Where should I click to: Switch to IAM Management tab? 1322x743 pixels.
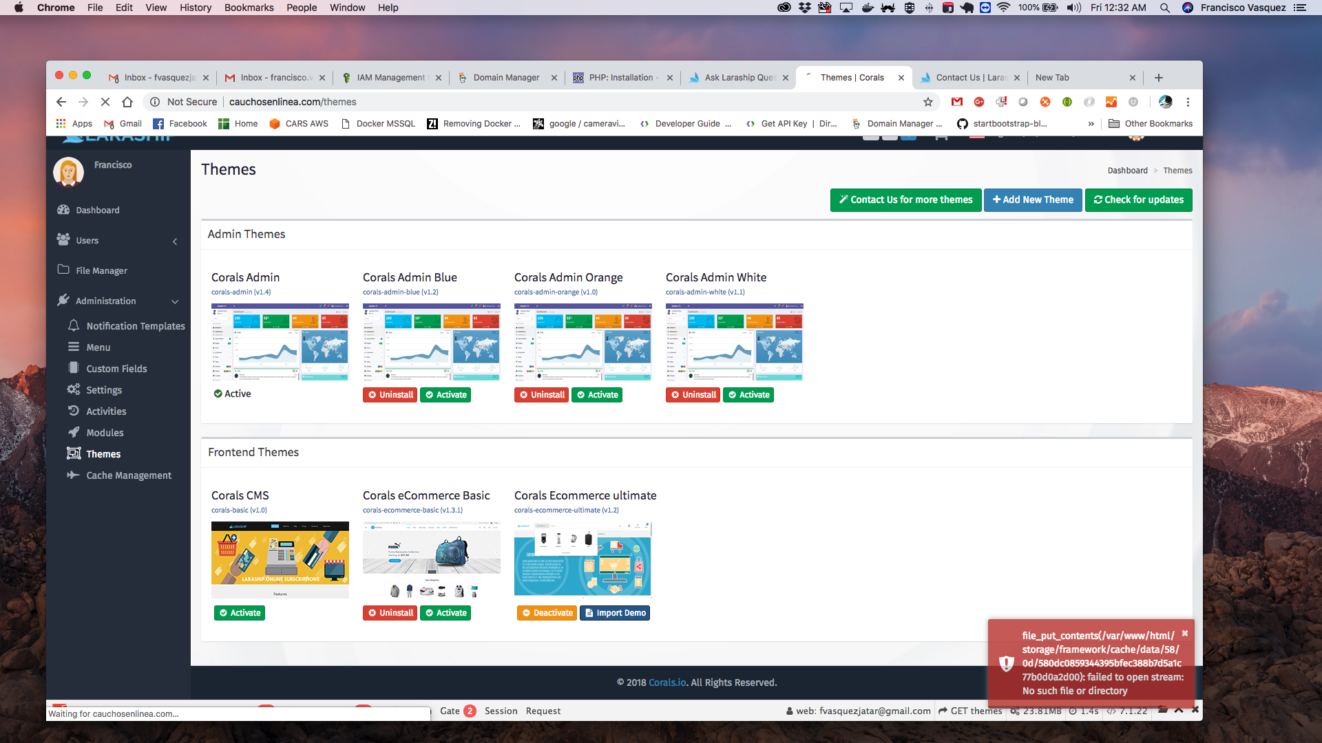(391, 78)
